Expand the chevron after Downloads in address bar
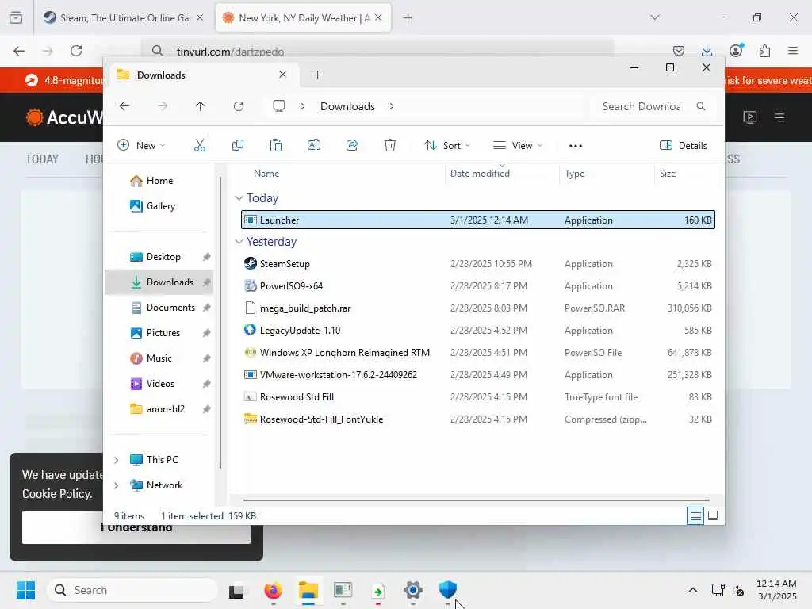812x609 pixels. tap(392, 106)
